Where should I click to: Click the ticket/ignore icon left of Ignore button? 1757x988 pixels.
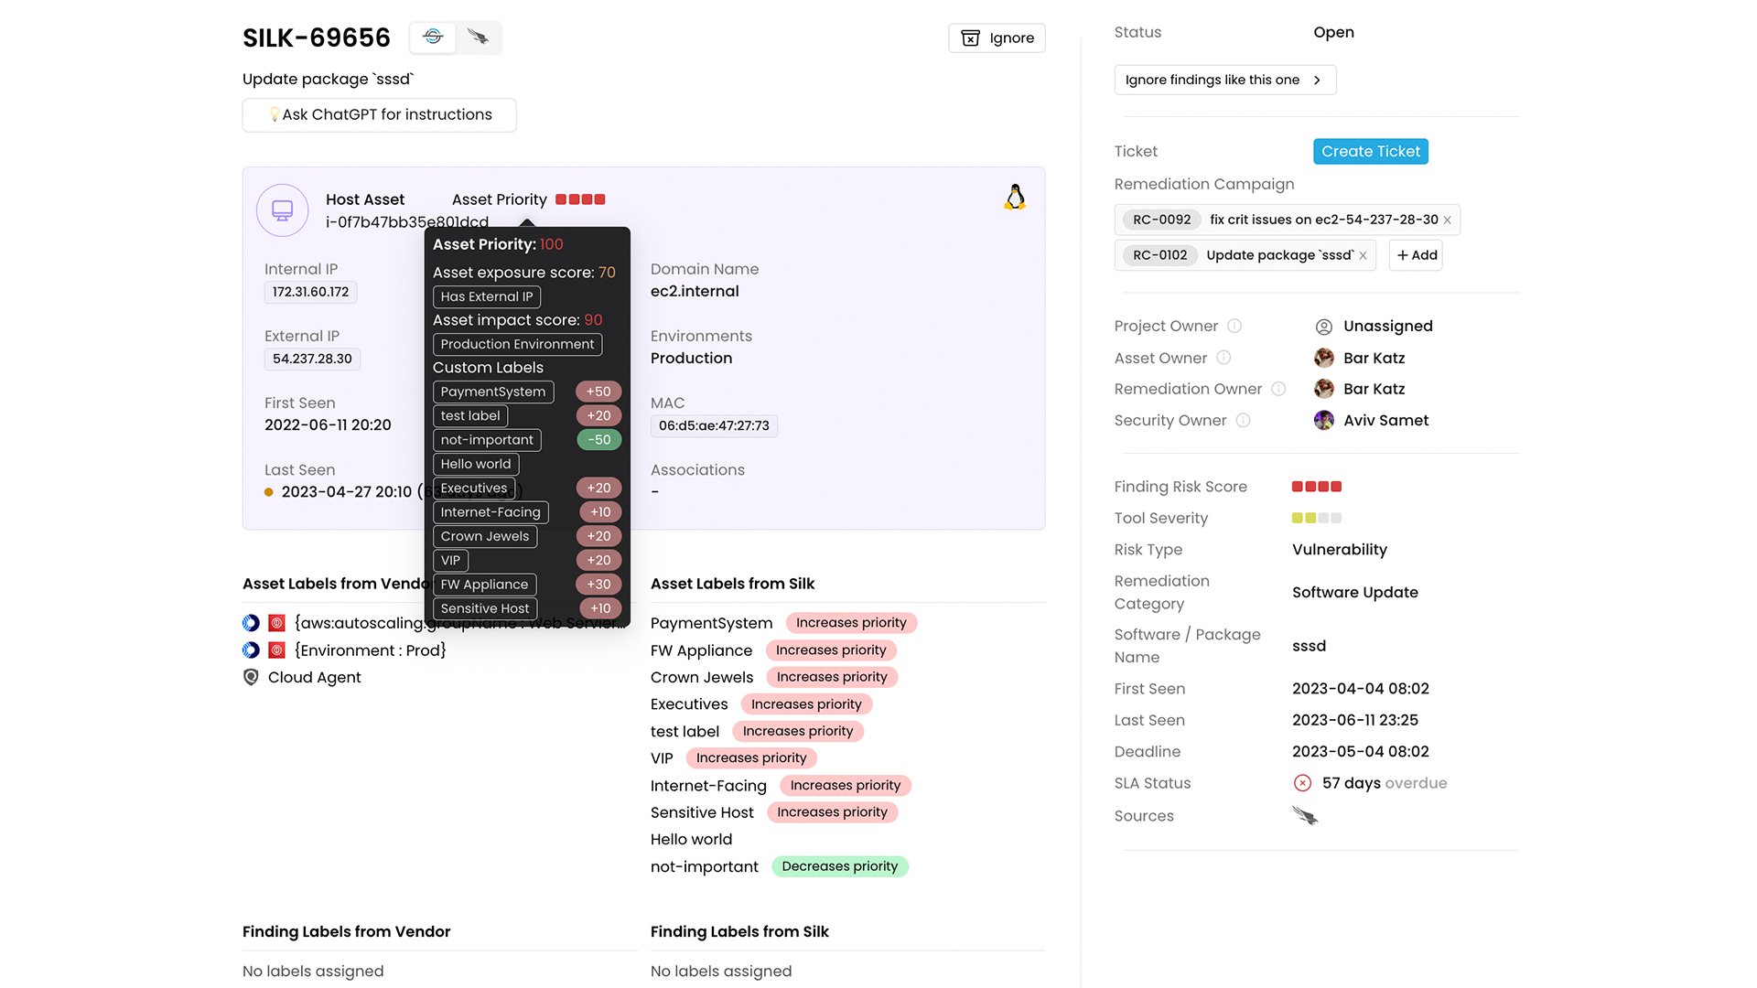tap(972, 38)
